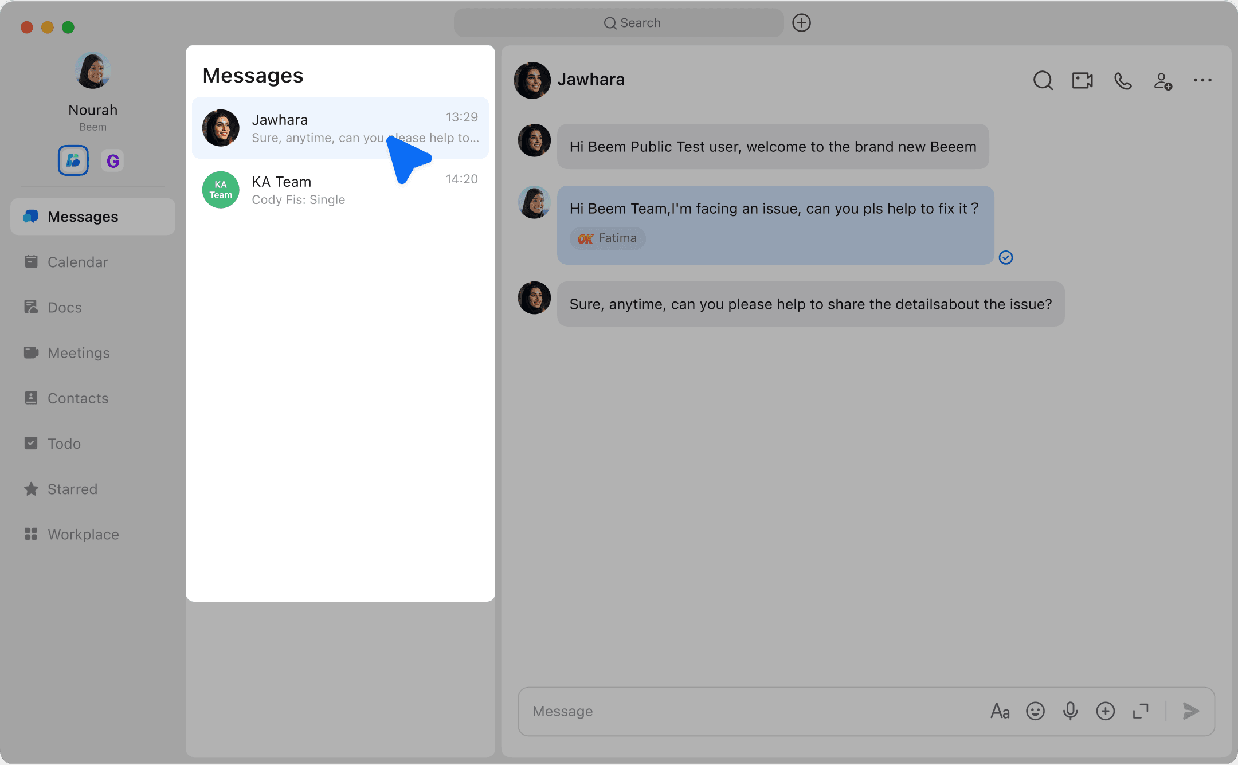Open the KA Team conversation
Image resolution: width=1238 pixels, height=765 pixels.
click(x=340, y=190)
